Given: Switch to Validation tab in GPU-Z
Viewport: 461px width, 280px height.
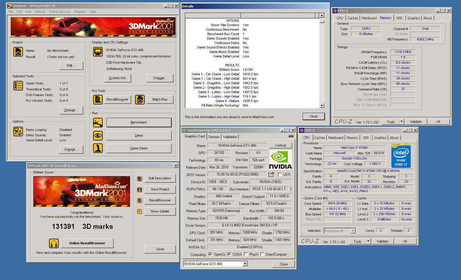Looking at the screenshot, I should click(x=230, y=137).
